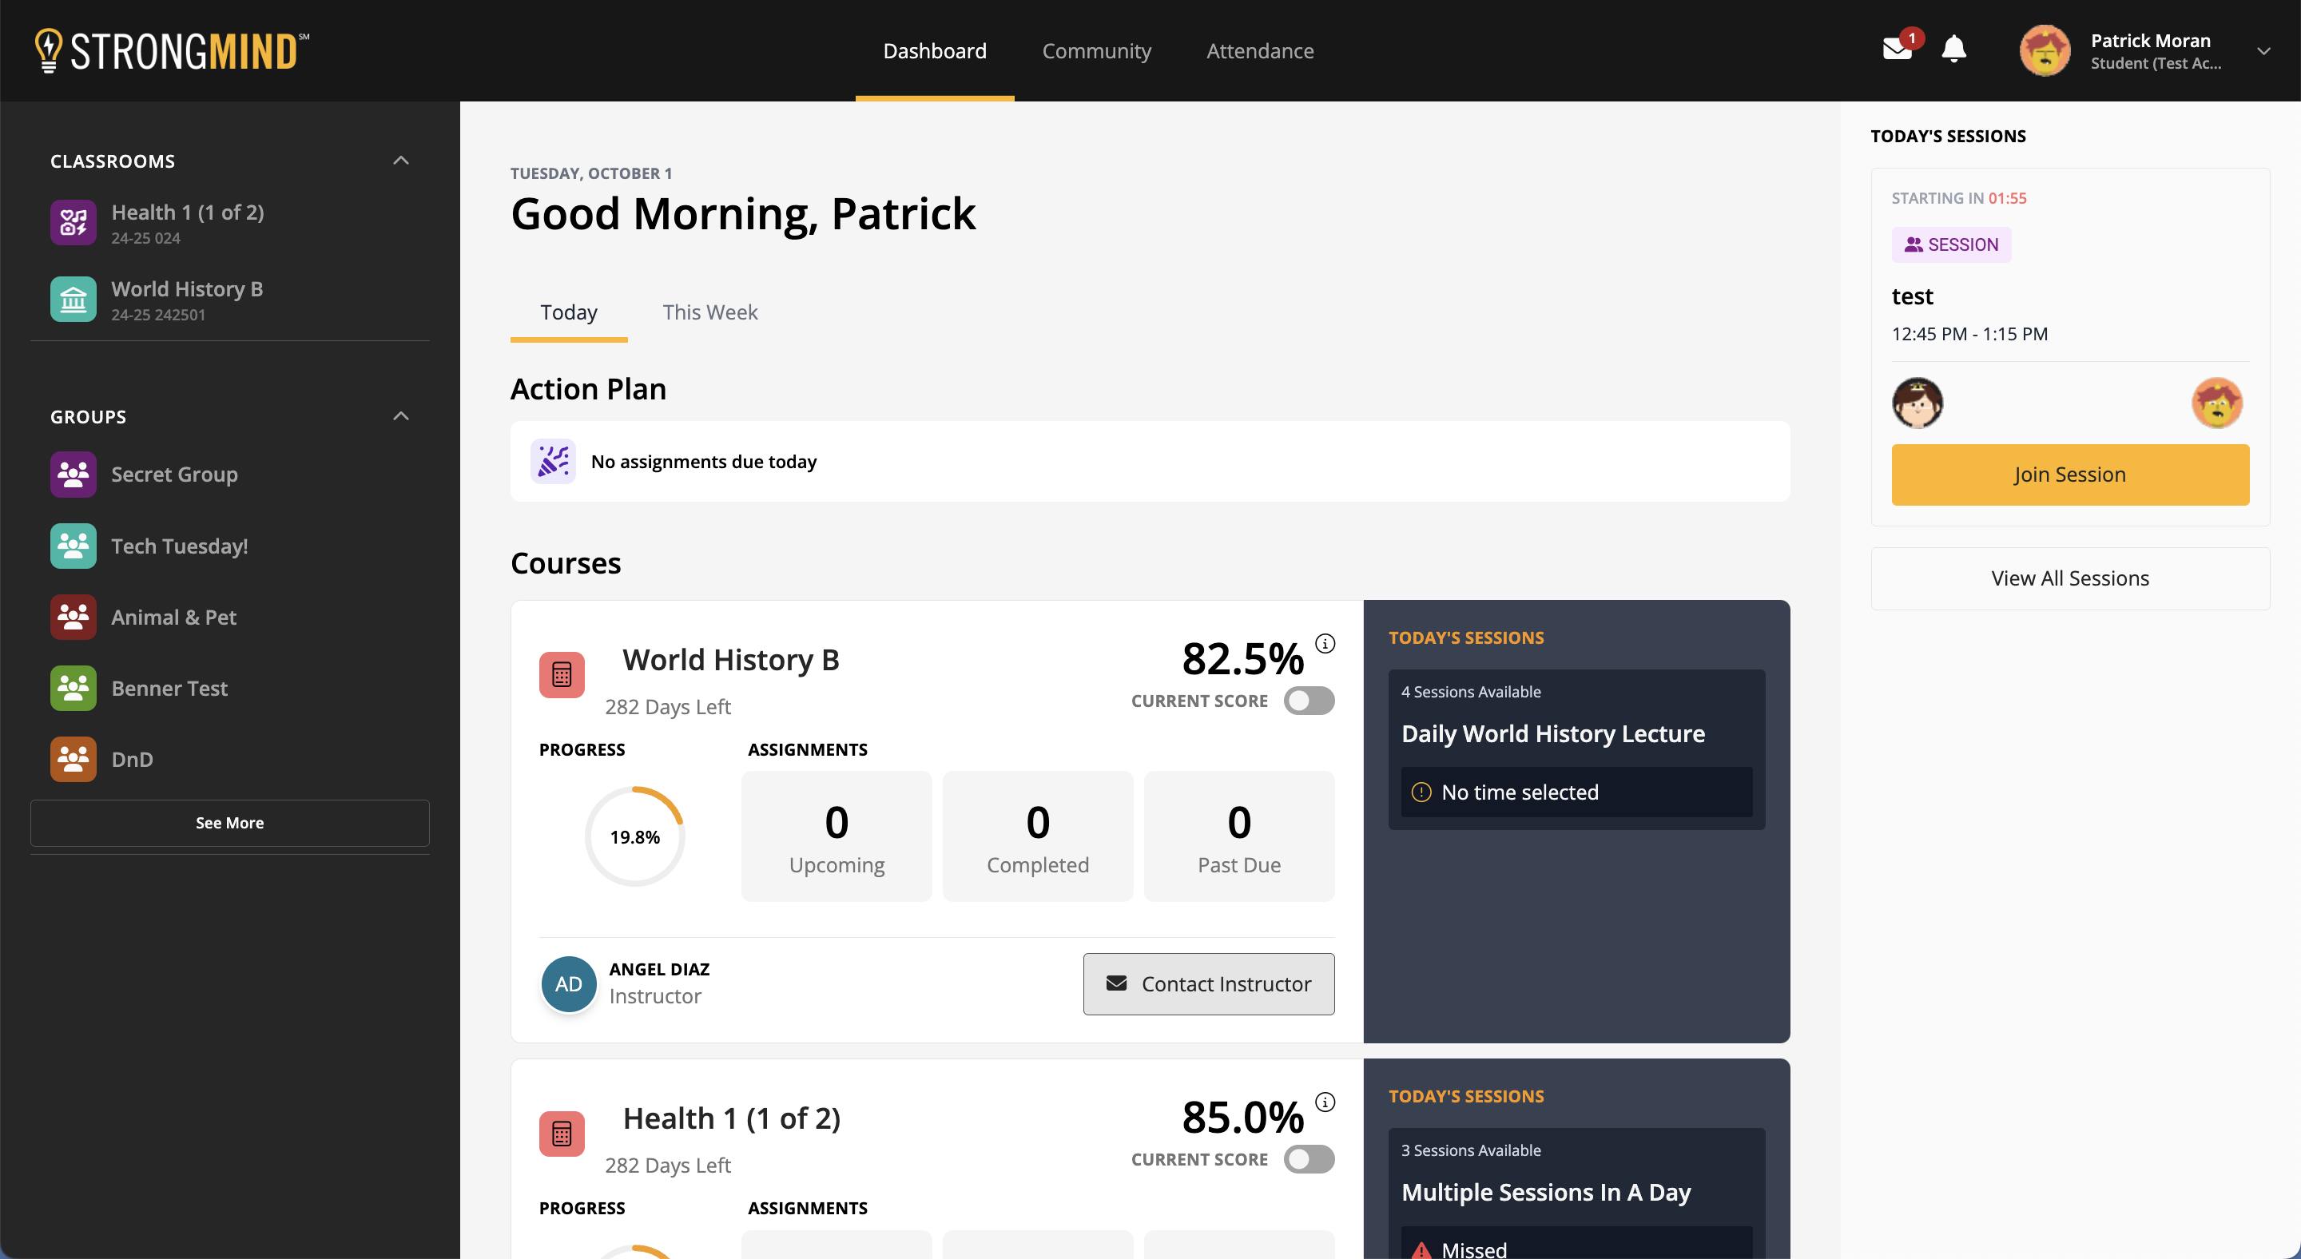Click the Secret Group purple icon in sidebar
The height and width of the screenshot is (1259, 2301).
[73, 475]
